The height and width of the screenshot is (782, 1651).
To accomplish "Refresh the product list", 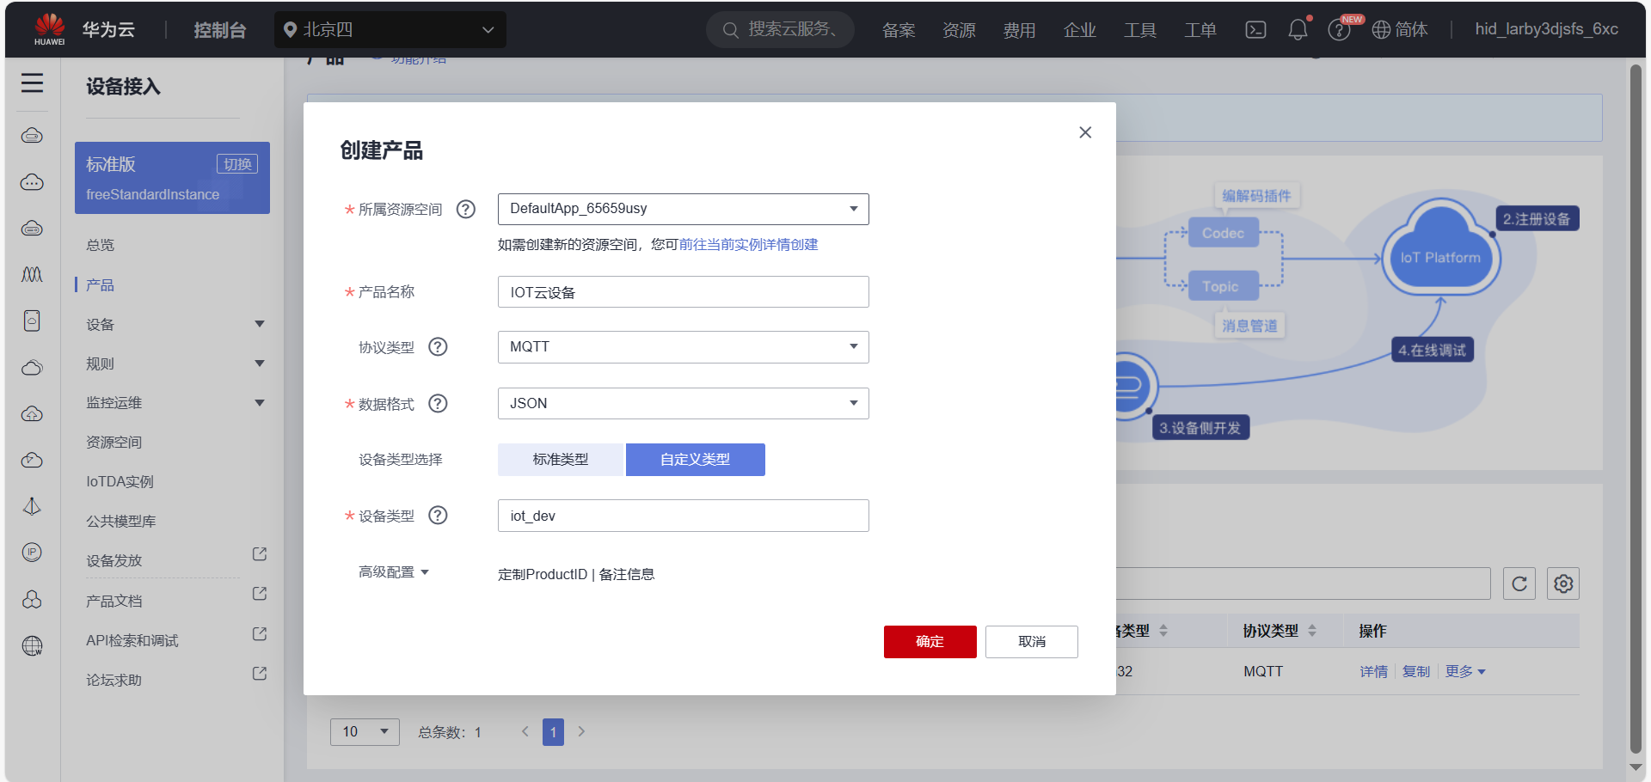I will point(1519,583).
